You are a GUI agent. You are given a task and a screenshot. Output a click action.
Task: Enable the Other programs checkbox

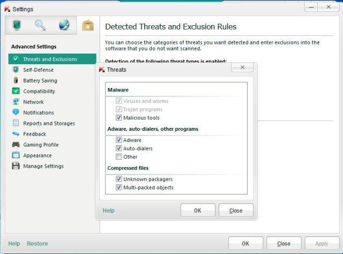tap(119, 157)
